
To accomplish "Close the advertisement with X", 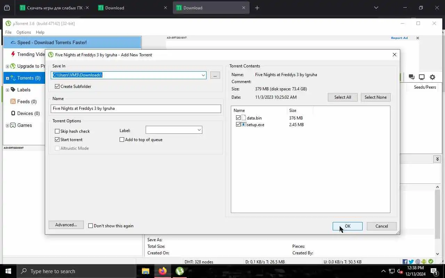I will (x=418, y=38).
